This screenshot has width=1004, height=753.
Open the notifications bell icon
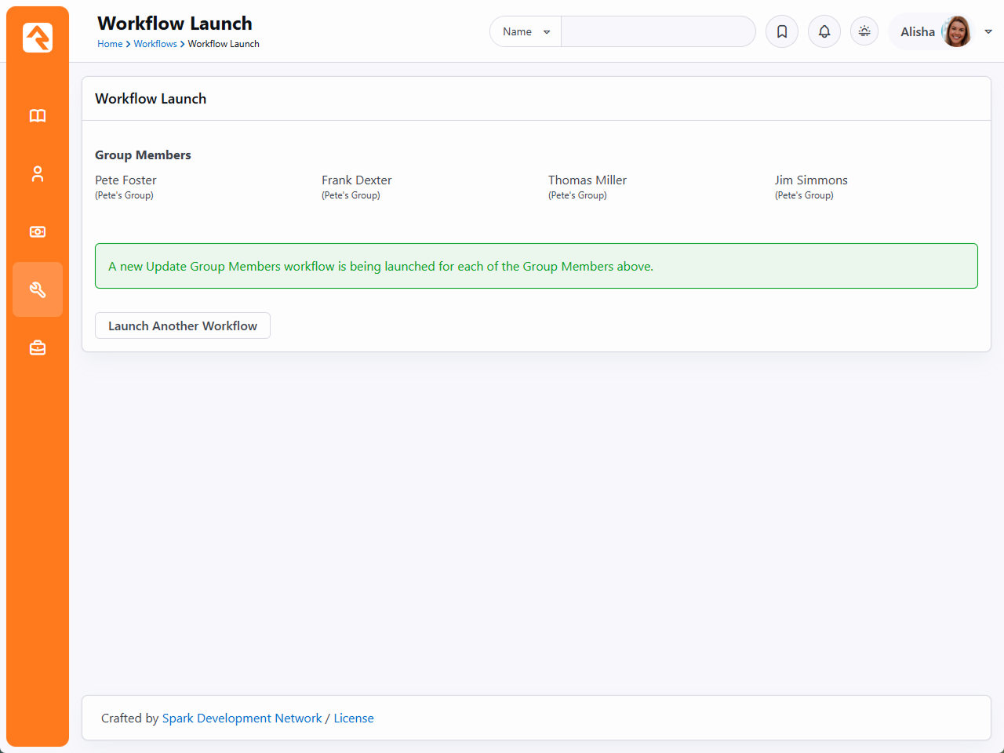[x=824, y=32]
